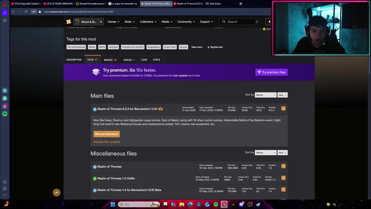Viewport: 371px width, 209px height.
Task: Switch to the Logs tab
Action: click(x=144, y=60)
